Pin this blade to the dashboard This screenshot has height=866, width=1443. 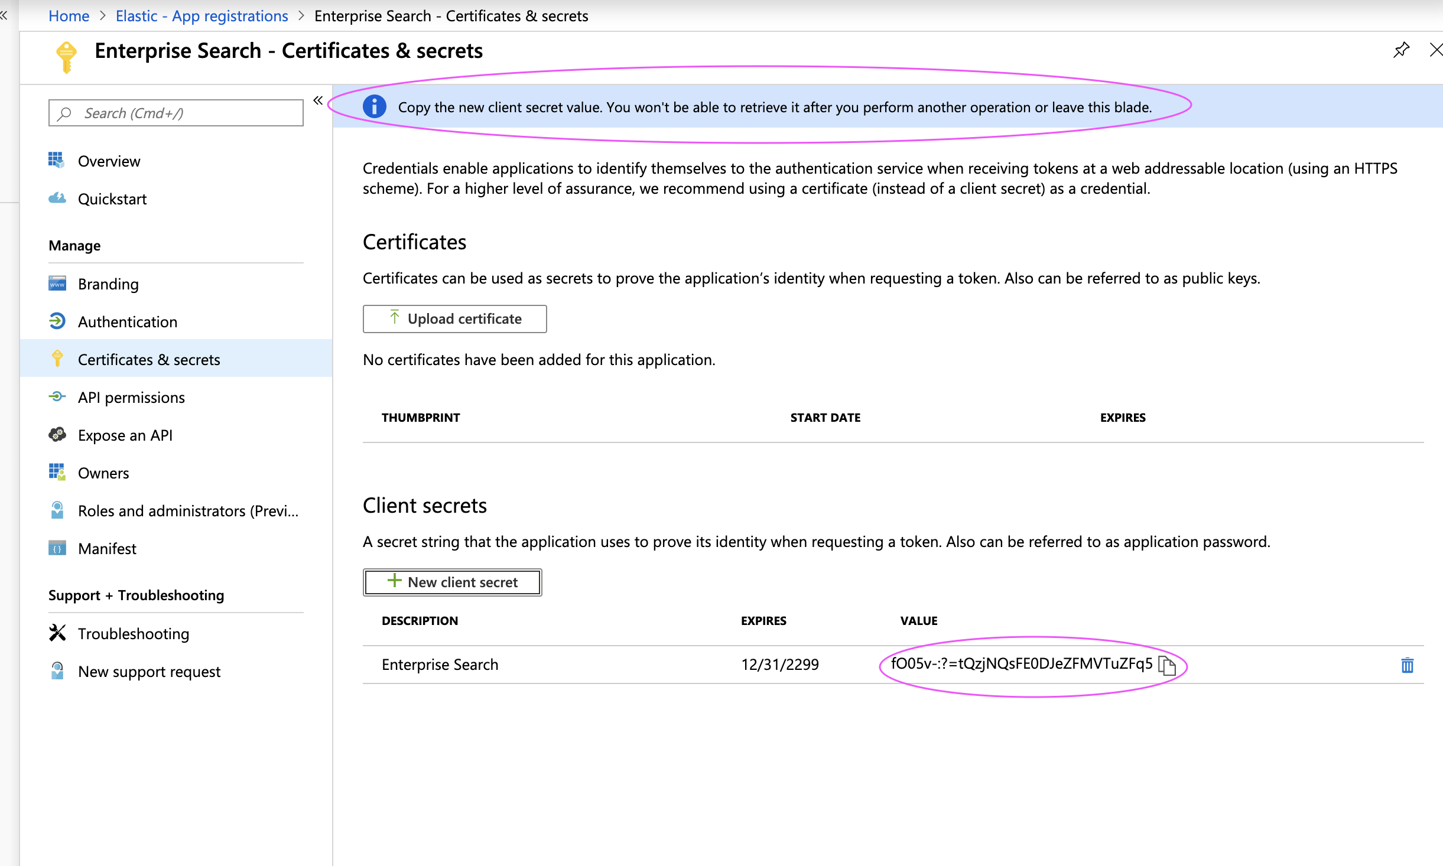1401,50
